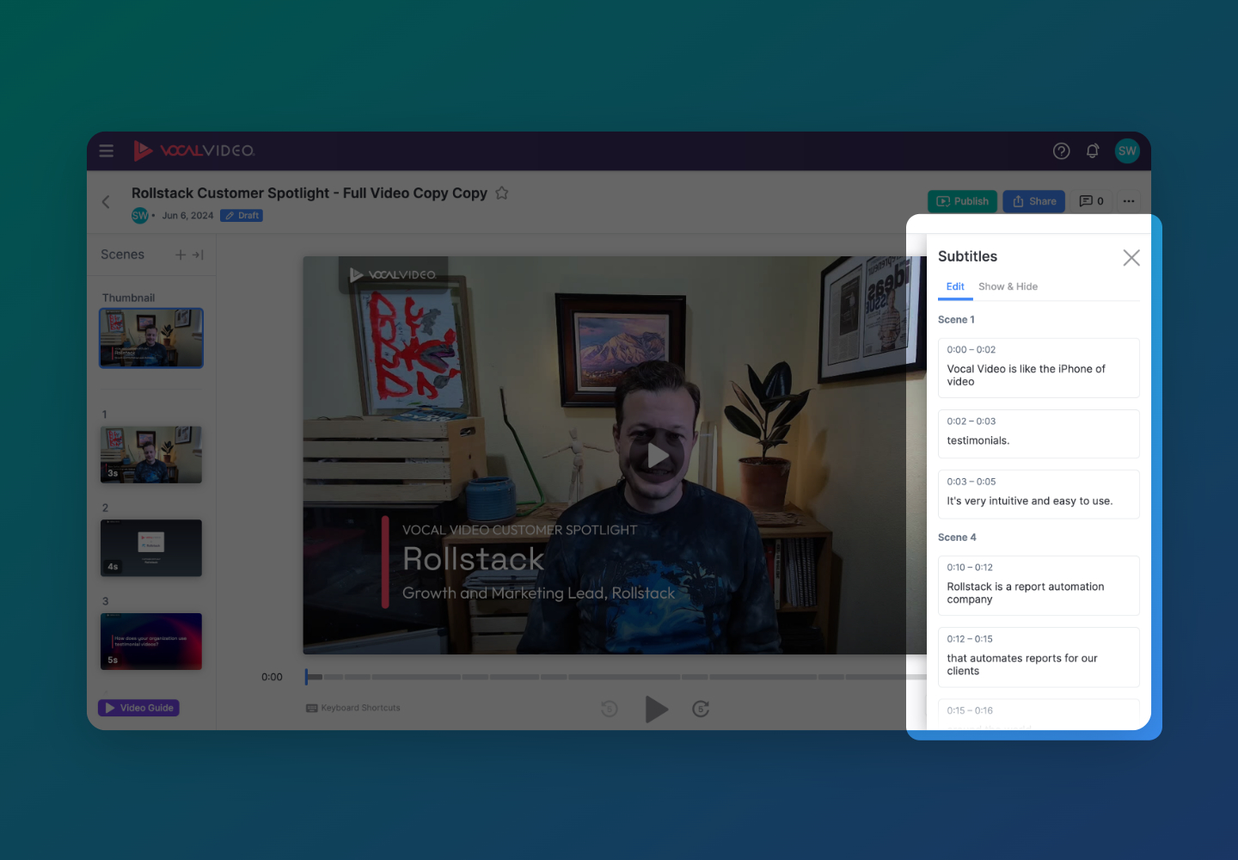Collapse the Scenes panel
This screenshot has width=1238, height=860.
pos(198,255)
